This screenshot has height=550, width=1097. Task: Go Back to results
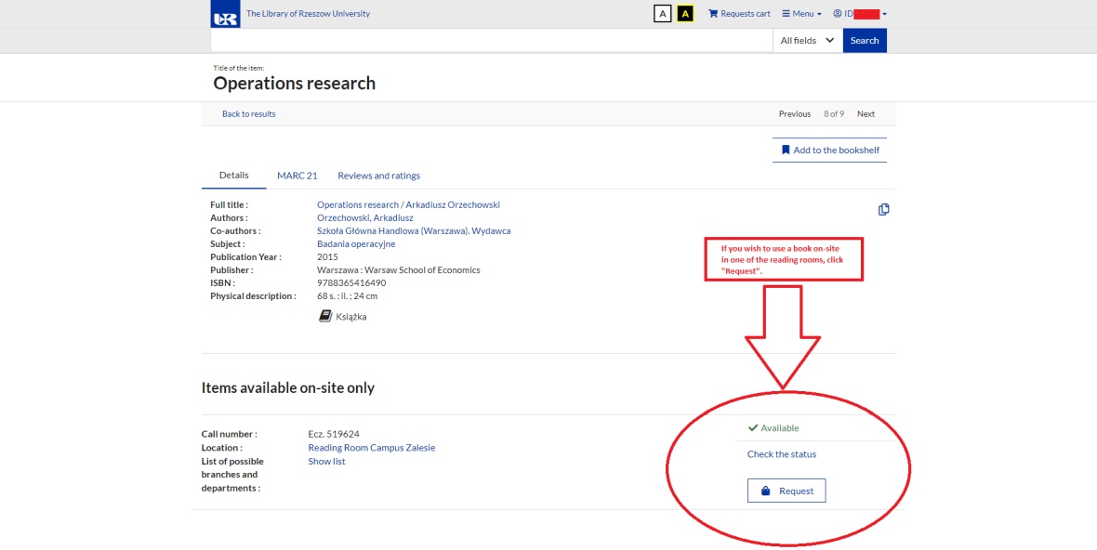pos(248,114)
